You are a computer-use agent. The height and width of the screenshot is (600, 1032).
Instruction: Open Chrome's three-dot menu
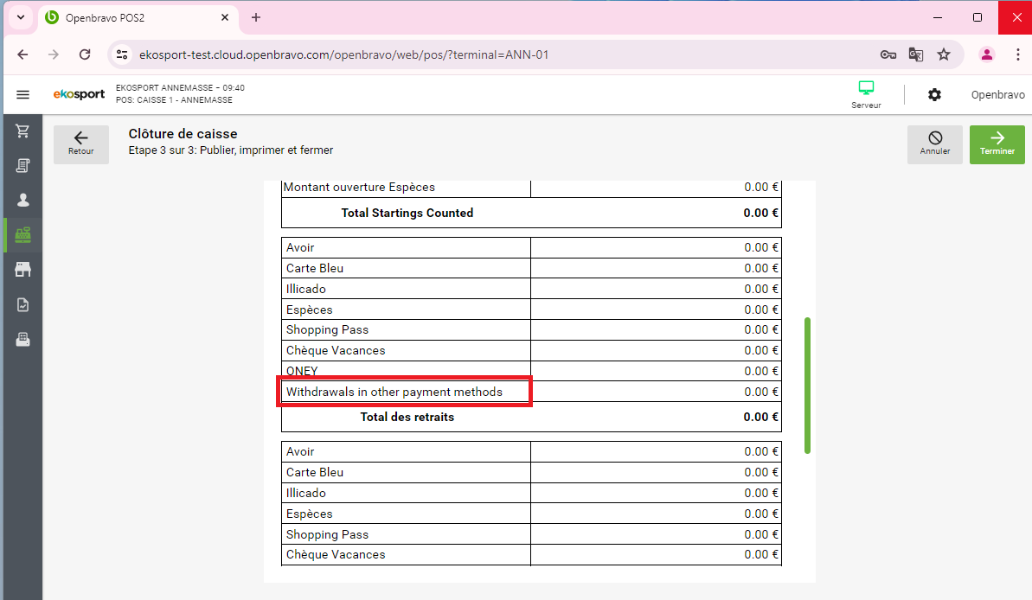point(1017,54)
